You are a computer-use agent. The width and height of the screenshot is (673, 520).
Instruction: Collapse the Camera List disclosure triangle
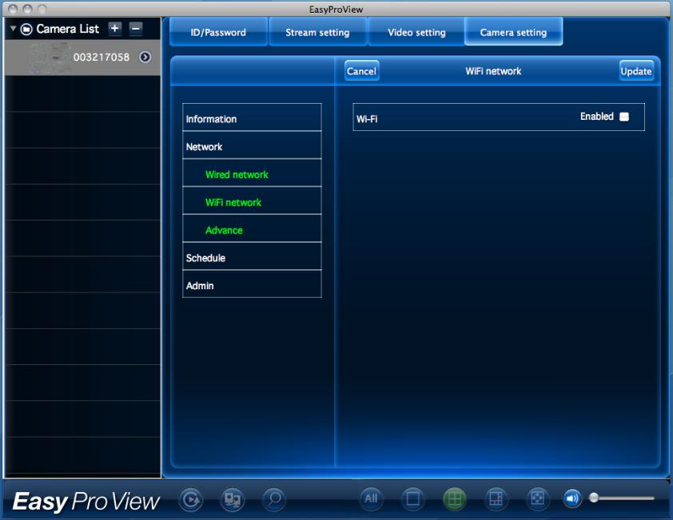(x=14, y=28)
